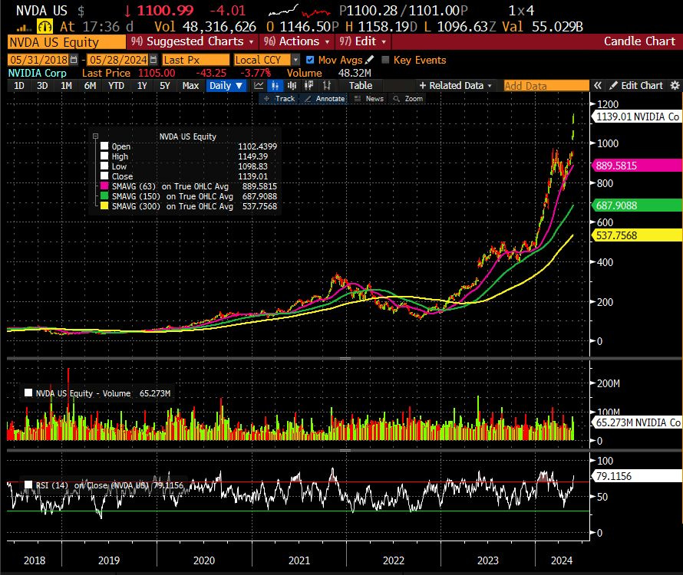Viewport: 683px width, 575px height.
Task: Click the Annotate pencil tool
Action: [x=325, y=99]
